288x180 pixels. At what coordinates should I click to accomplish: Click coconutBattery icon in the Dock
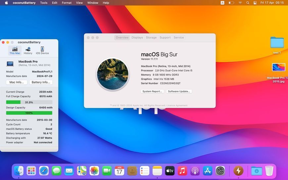click(x=238, y=171)
